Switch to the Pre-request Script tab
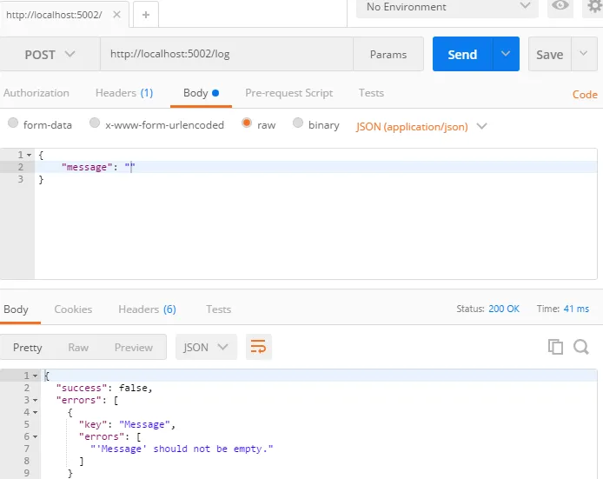The image size is (603, 479). pos(288,93)
